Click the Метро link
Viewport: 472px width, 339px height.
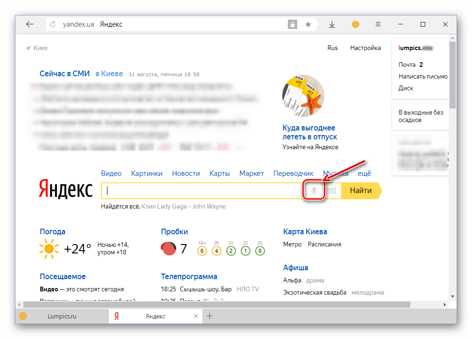292,244
